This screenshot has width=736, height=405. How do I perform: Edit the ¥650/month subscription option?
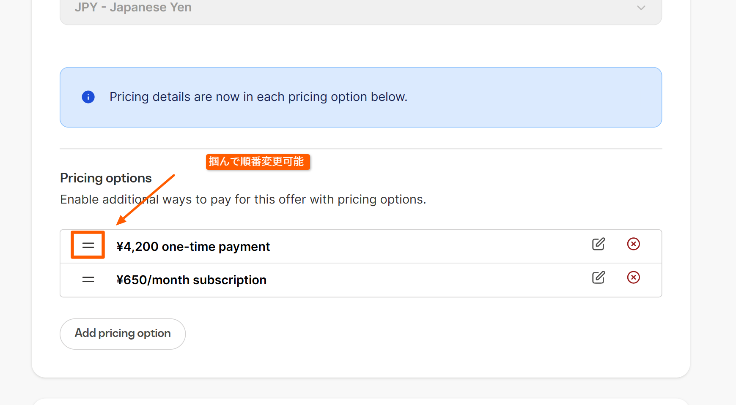tap(598, 277)
